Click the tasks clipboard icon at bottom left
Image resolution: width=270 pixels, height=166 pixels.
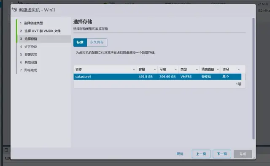coord(6,150)
